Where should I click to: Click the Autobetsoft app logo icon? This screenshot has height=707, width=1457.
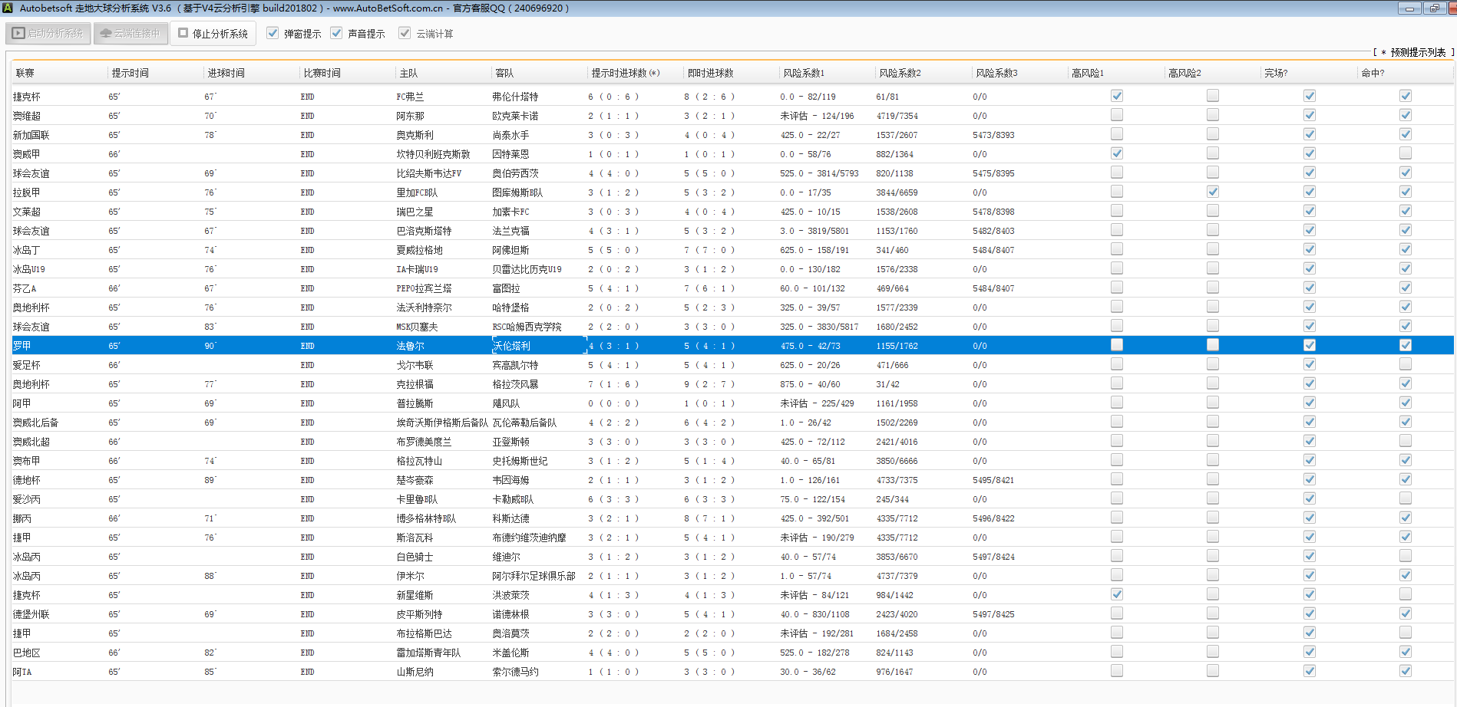coord(8,8)
